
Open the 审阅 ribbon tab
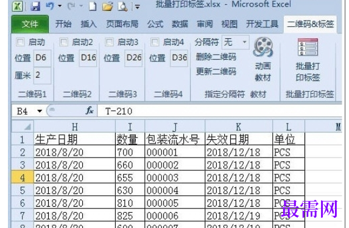point(205,24)
